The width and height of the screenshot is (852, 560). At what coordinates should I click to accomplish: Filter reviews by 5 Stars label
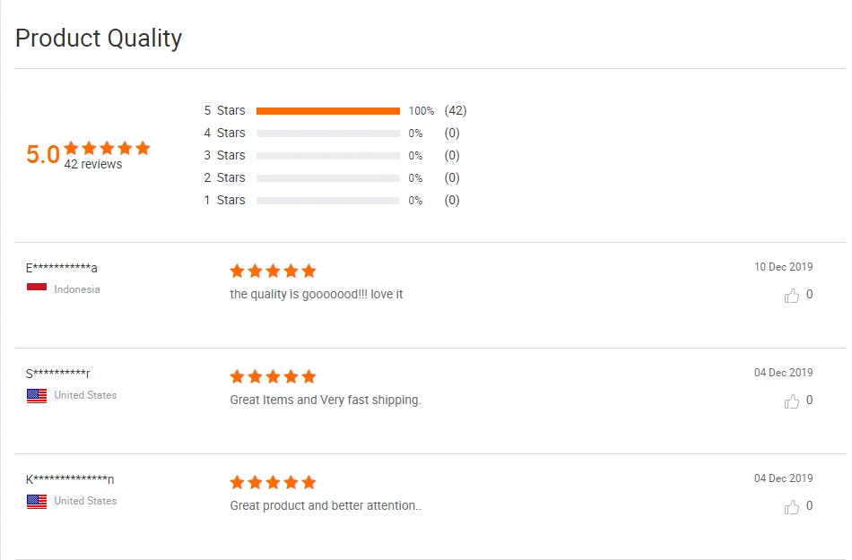(224, 110)
